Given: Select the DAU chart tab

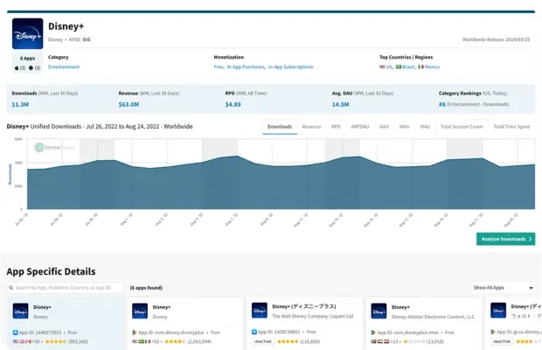Looking at the screenshot, I should click(x=384, y=127).
